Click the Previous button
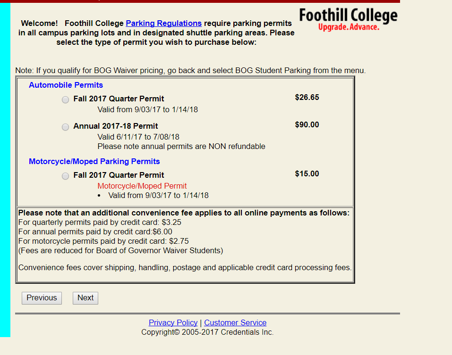 pos(42,298)
